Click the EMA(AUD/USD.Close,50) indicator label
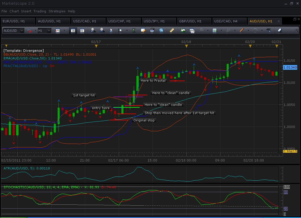Screen dimensions: 301x218 coord(33,58)
